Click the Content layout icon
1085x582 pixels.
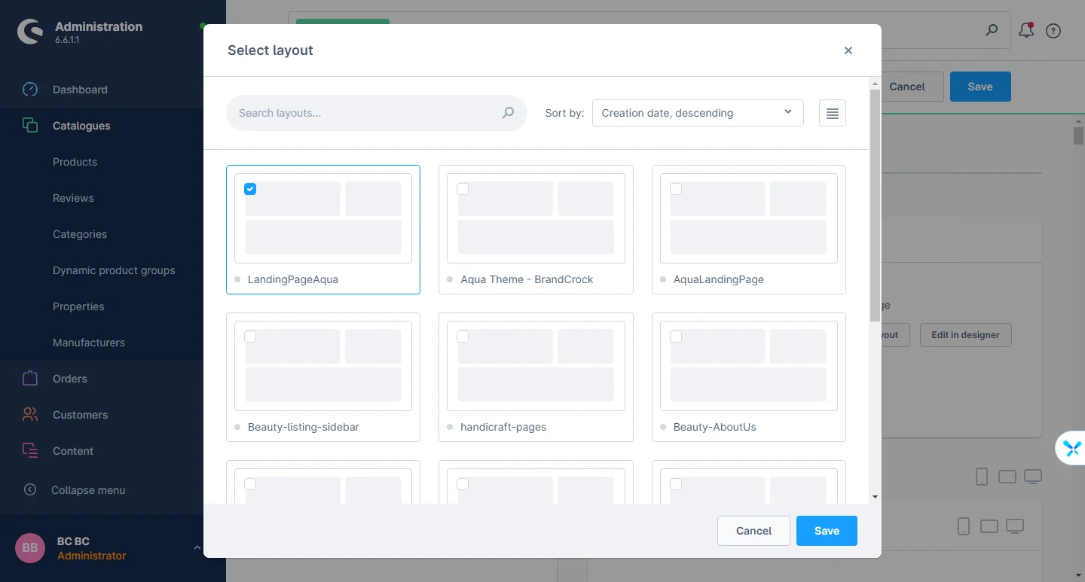coord(30,451)
